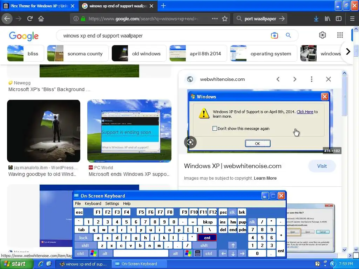This screenshot has height=269, width=359.
Task: Open Firefox library icon
Action: coord(327,19)
